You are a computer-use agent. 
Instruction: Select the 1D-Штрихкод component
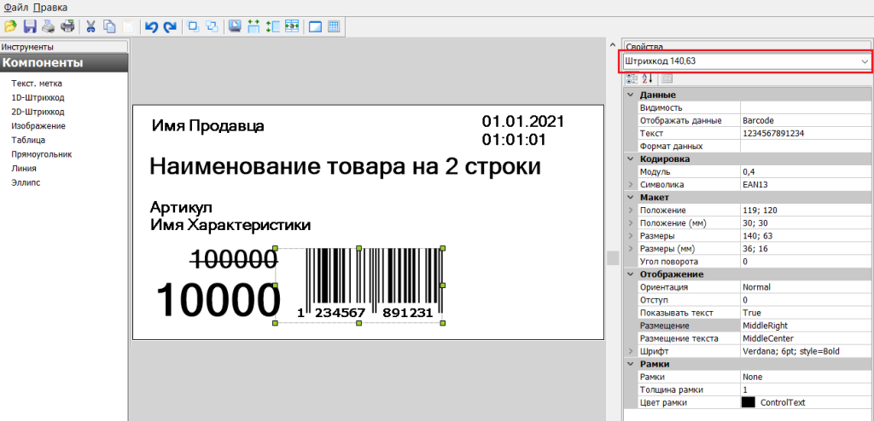(38, 97)
